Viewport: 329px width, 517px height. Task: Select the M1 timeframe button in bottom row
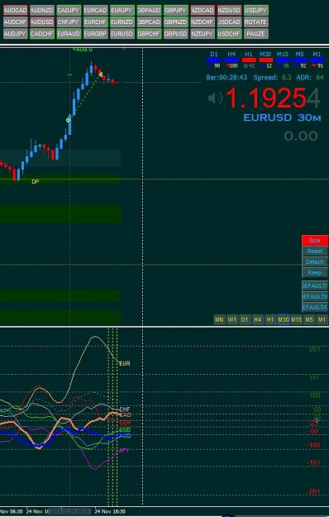pyautogui.click(x=322, y=319)
